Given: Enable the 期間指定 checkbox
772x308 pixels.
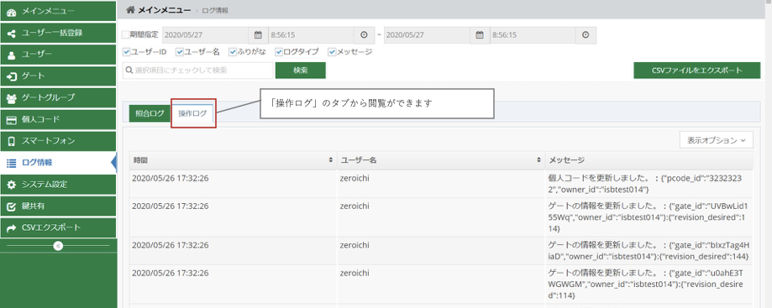Looking at the screenshot, I should [x=125, y=35].
